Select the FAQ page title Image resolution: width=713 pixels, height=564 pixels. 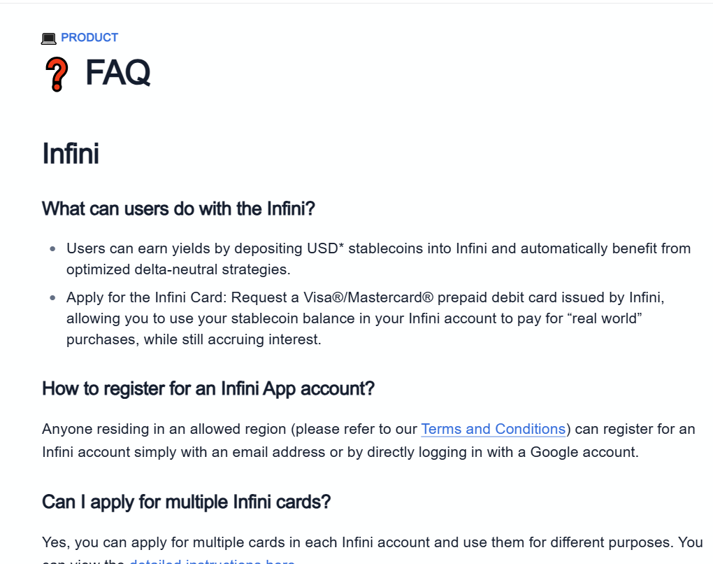pyautogui.click(x=117, y=72)
